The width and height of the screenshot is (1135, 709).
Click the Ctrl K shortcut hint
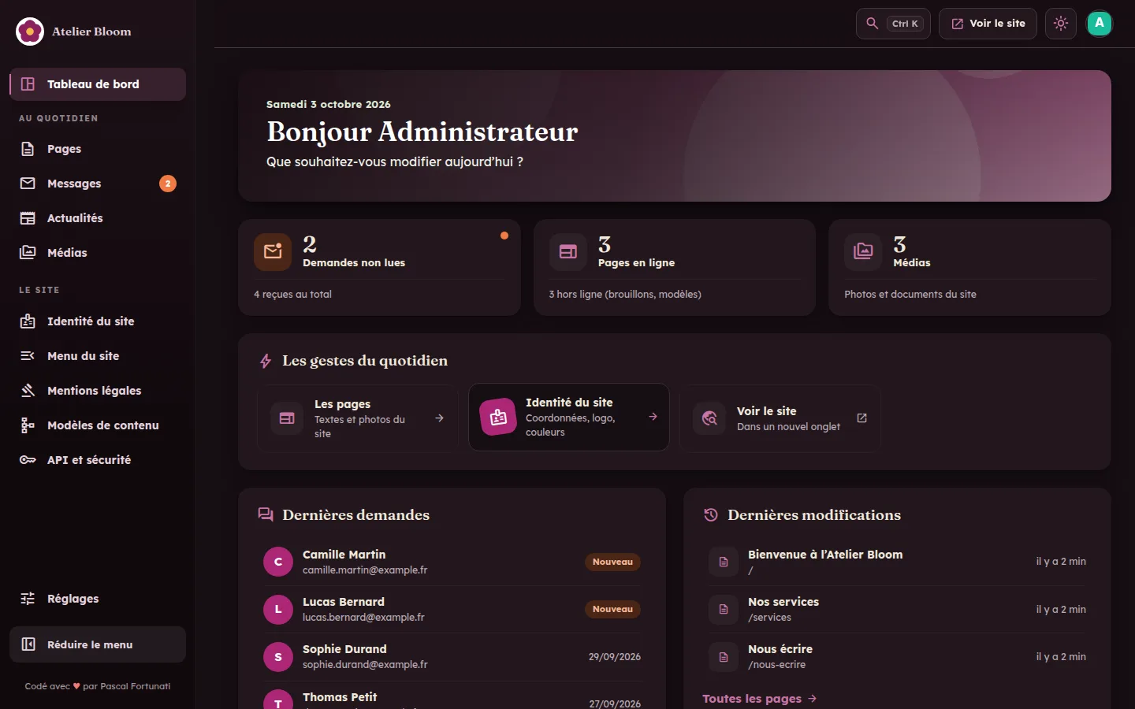click(905, 24)
